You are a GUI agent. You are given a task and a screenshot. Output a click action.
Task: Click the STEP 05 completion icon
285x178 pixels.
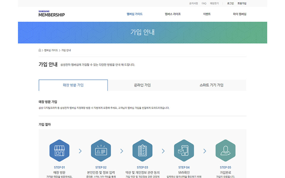pyautogui.click(x=225, y=151)
